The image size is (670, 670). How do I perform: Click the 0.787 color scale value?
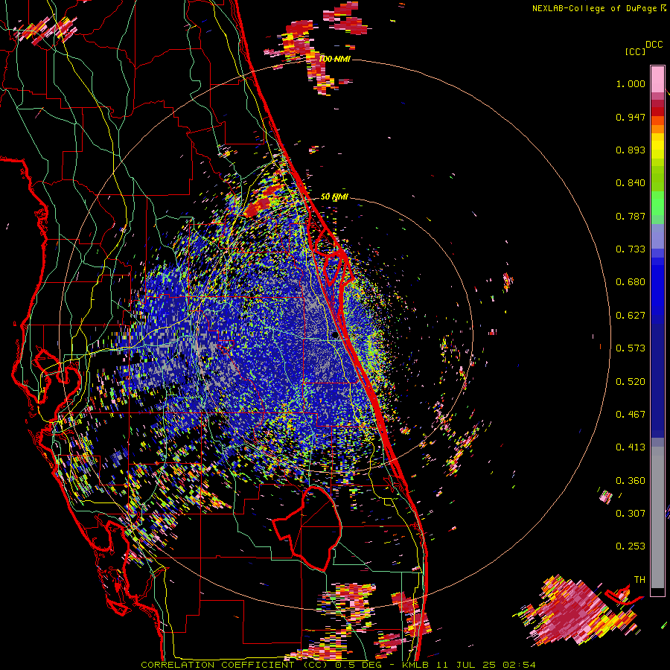[631, 216]
